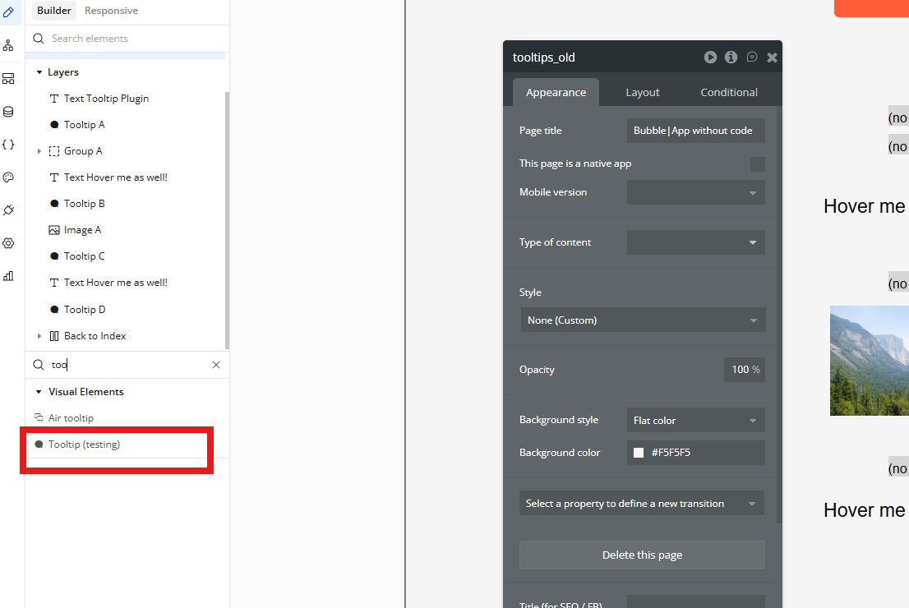This screenshot has width=909, height=608.
Task: Open the Logs chart icon in sidebar
Action: tap(8, 276)
